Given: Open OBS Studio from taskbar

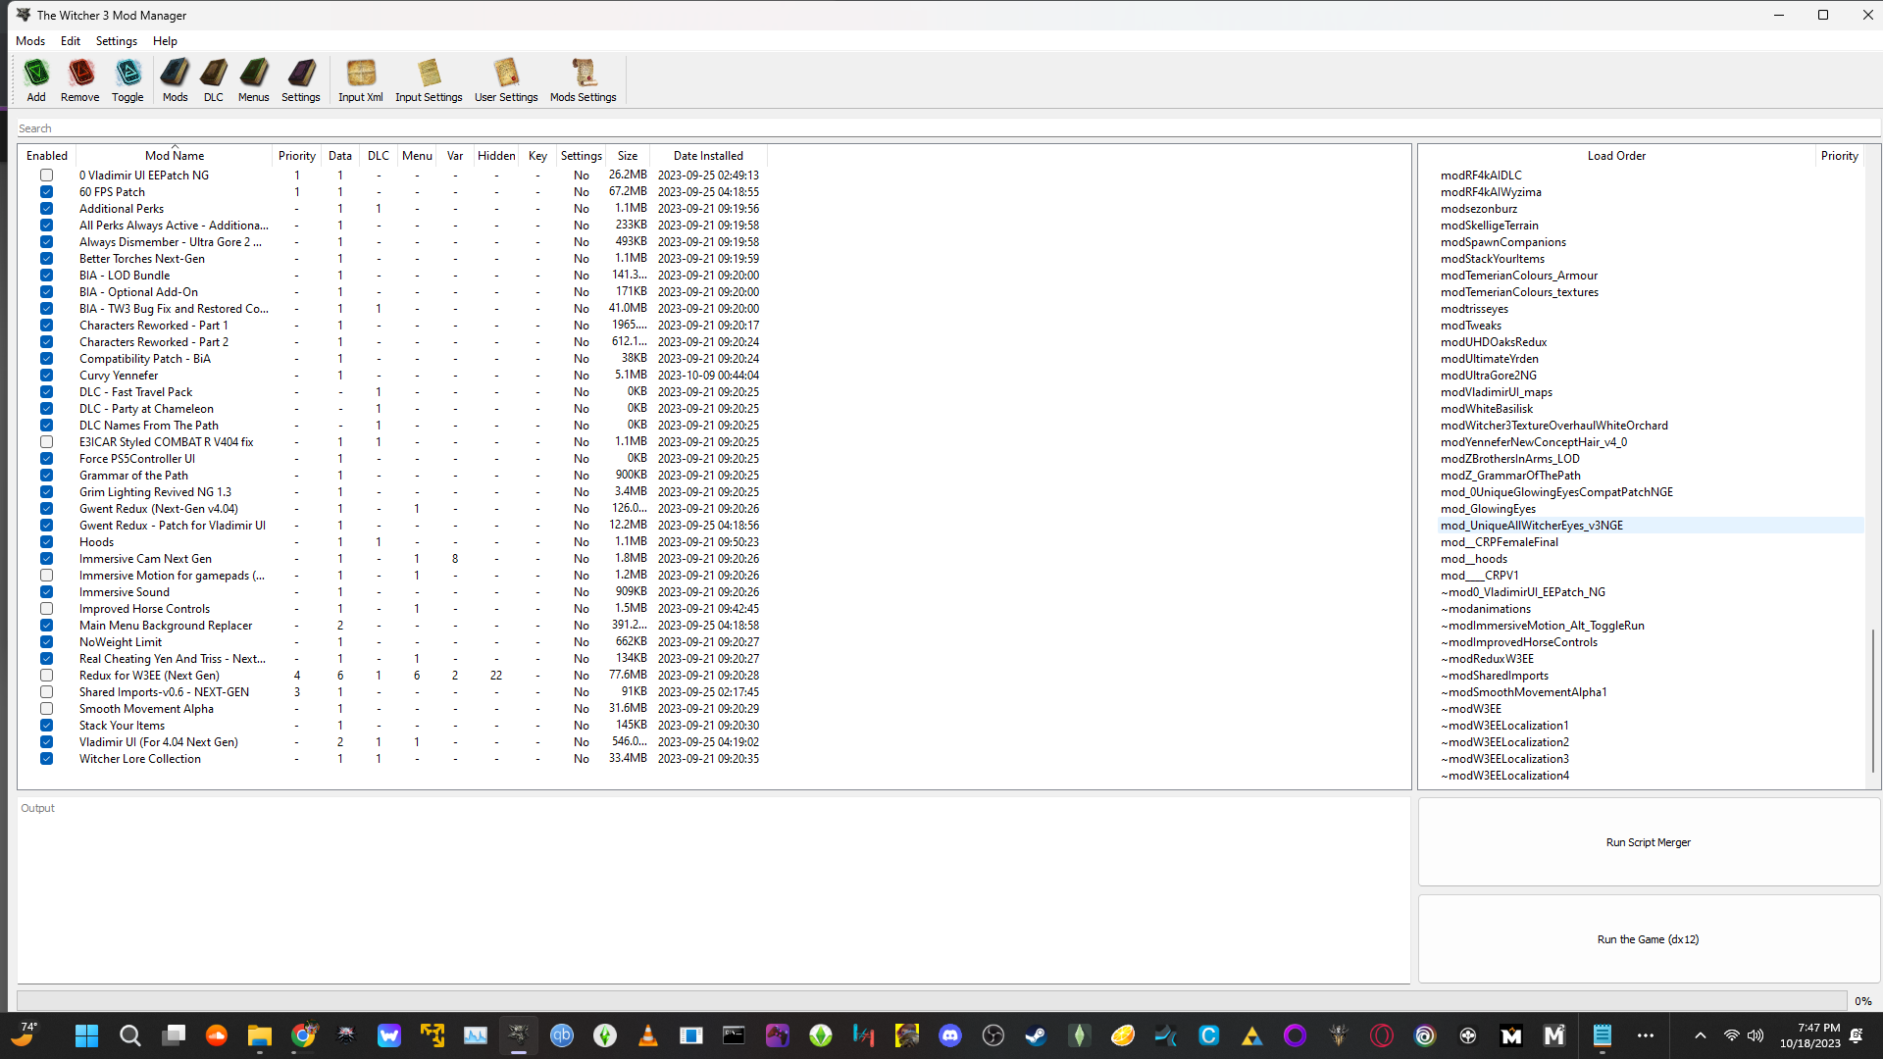Looking at the screenshot, I should point(993,1035).
